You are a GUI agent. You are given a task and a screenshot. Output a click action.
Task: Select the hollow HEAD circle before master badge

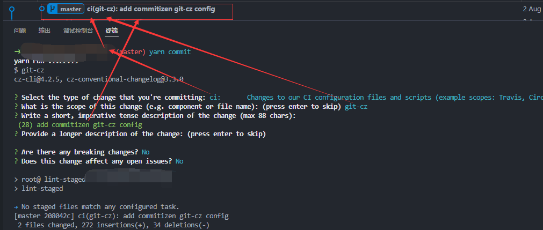pos(42,9)
